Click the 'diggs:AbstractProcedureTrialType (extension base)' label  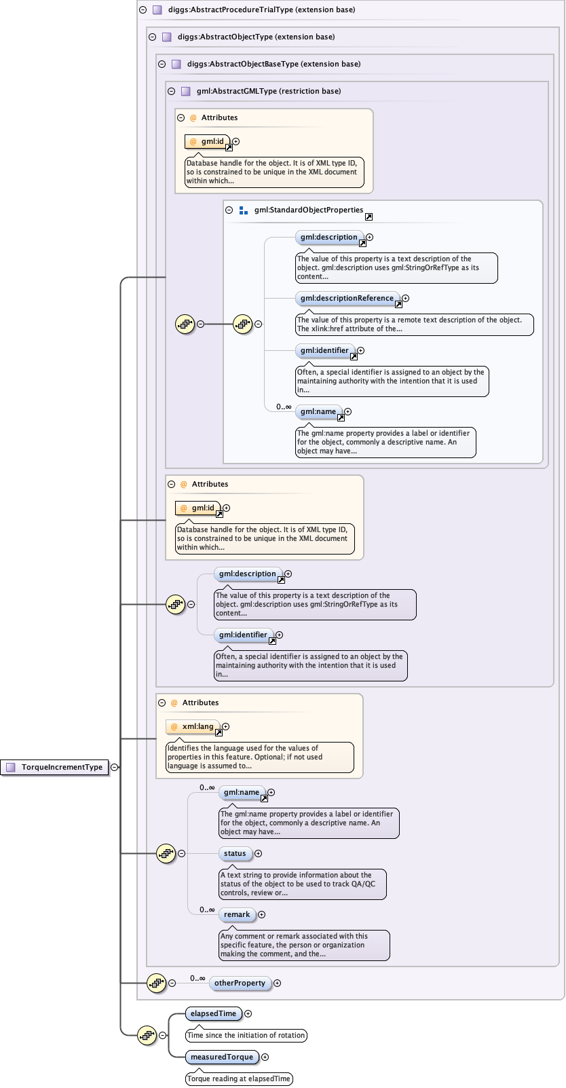pyautogui.click(x=262, y=10)
